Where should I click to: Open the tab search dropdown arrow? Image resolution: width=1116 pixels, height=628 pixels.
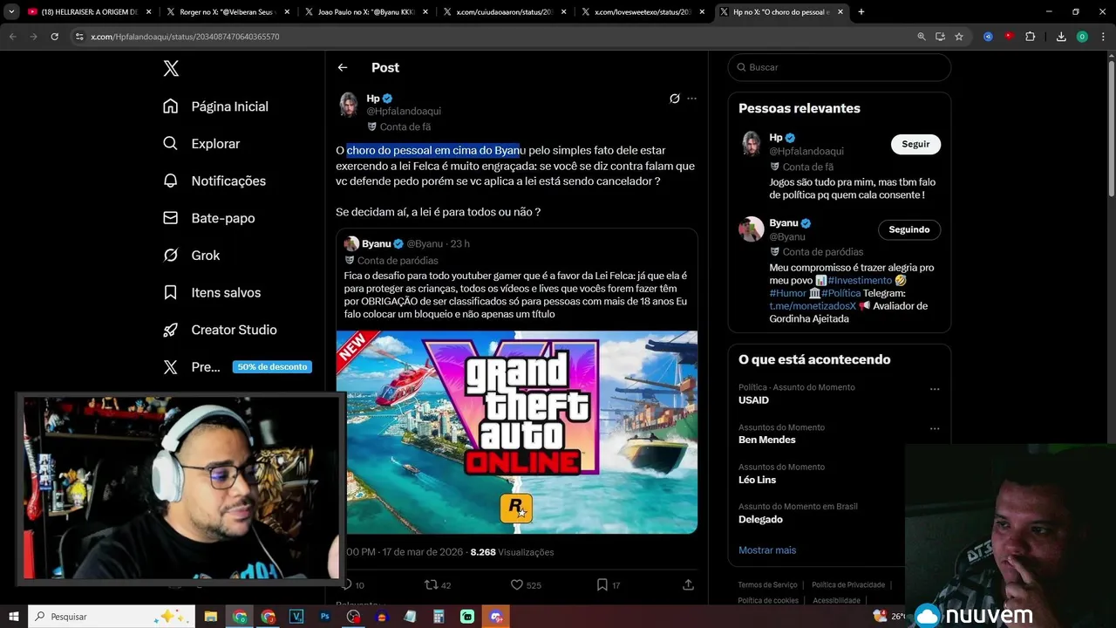(x=12, y=12)
